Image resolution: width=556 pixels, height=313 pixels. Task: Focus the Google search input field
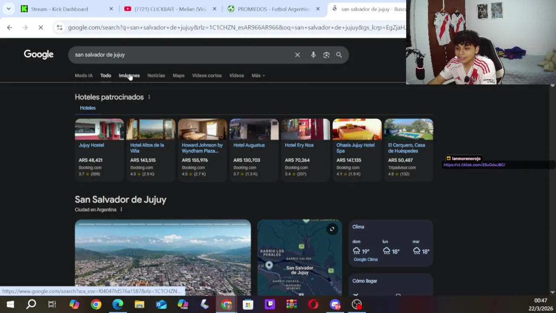coord(182,55)
